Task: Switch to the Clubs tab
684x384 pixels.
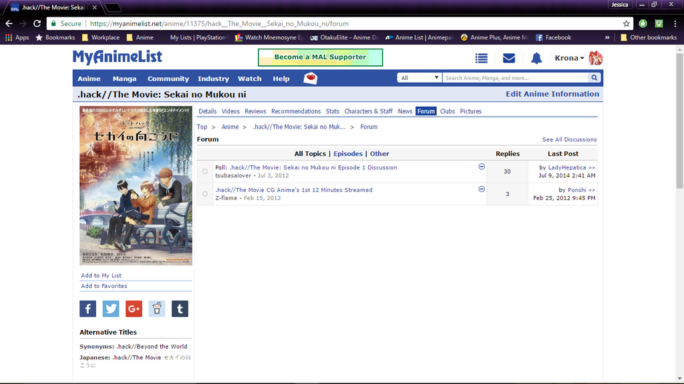Action: [447, 111]
